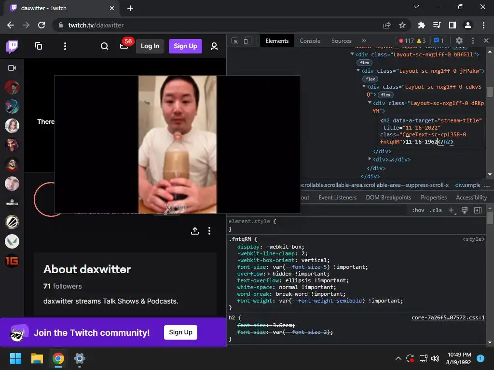Open DevTools customize three-dot menu

coord(473,40)
